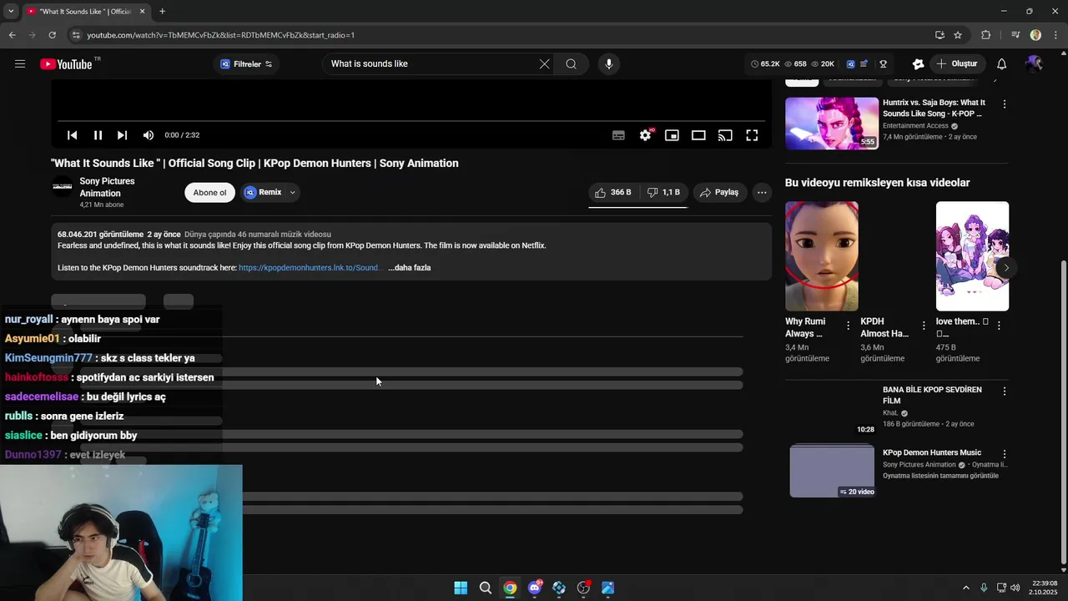Enter fullscreen mode
The width and height of the screenshot is (1068, 601).
(x=752, y=135)
